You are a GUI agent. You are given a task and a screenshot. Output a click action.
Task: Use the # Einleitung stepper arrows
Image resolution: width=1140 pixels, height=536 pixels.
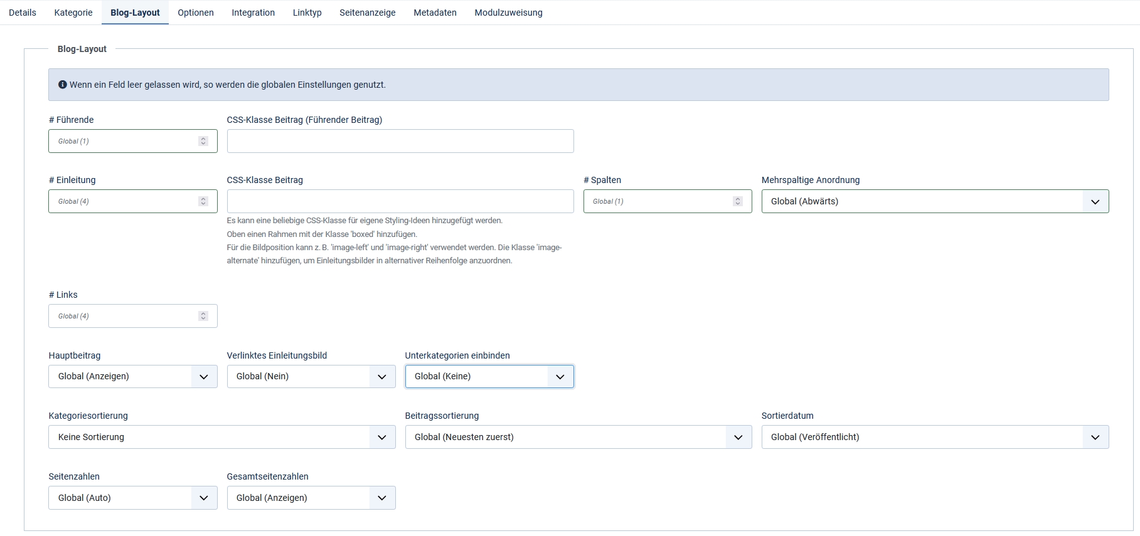pos(203,201)
